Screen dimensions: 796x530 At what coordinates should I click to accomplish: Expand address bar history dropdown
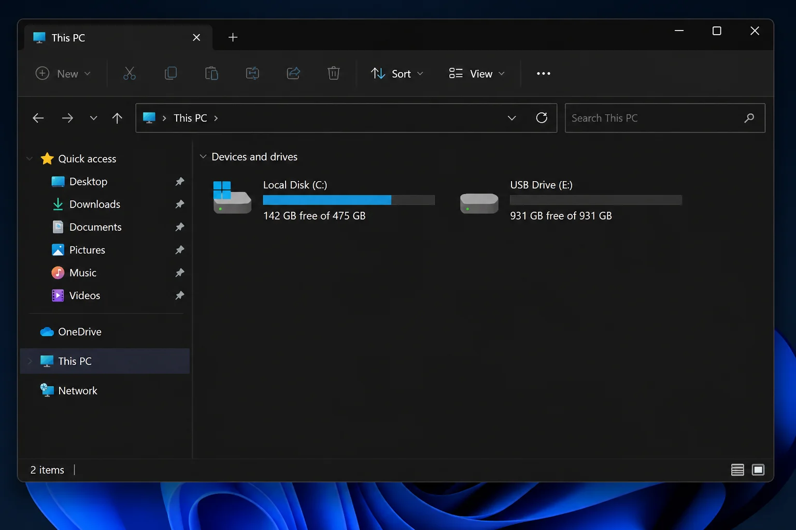pos(512,118)
